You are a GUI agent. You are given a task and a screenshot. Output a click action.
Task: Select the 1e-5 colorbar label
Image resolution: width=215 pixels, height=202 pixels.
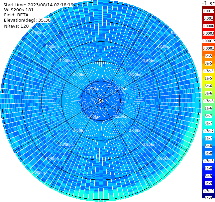click(208, 78)
